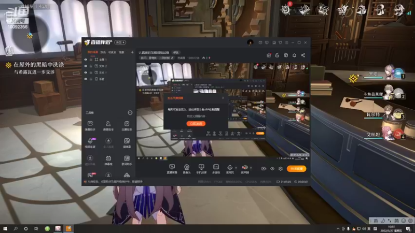Click the room number 10092356 text
This screenshot has height=233, width=415.
coord(193,58)
